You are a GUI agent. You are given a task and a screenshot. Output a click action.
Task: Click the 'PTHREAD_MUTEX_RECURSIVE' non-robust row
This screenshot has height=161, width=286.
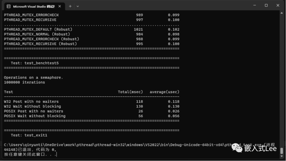click(92, 20)
